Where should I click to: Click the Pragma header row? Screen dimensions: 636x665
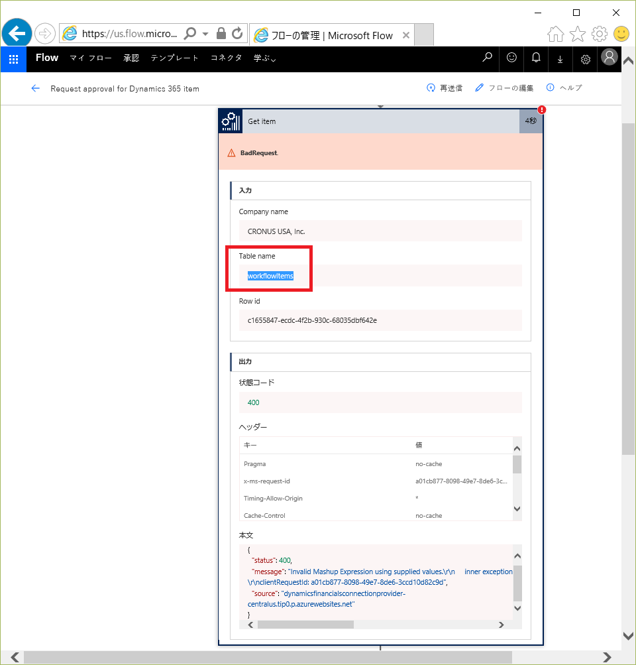pyautogui.click(x=376, y=464)
